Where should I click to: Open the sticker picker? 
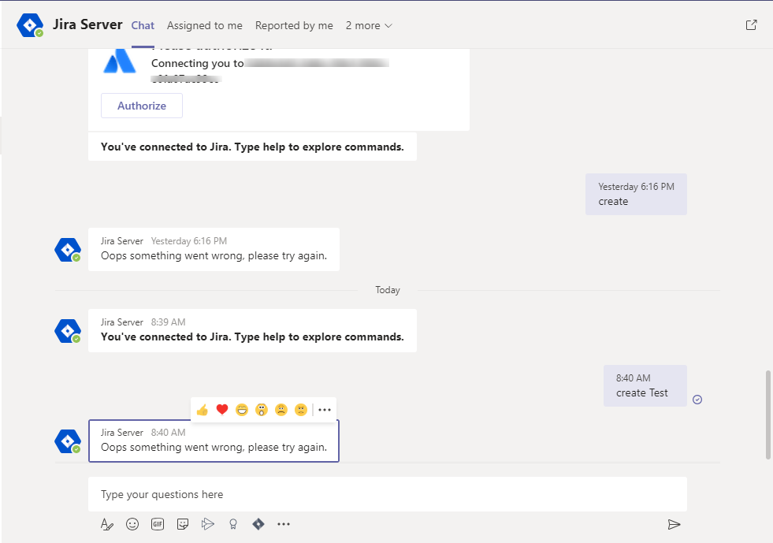183,524
